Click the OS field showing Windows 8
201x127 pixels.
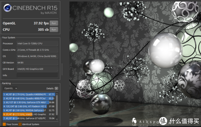click(37, 56)
